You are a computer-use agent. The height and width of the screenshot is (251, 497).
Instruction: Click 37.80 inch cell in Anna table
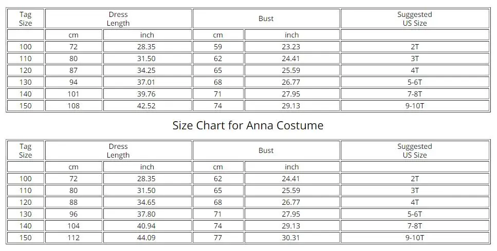point(147,214)
